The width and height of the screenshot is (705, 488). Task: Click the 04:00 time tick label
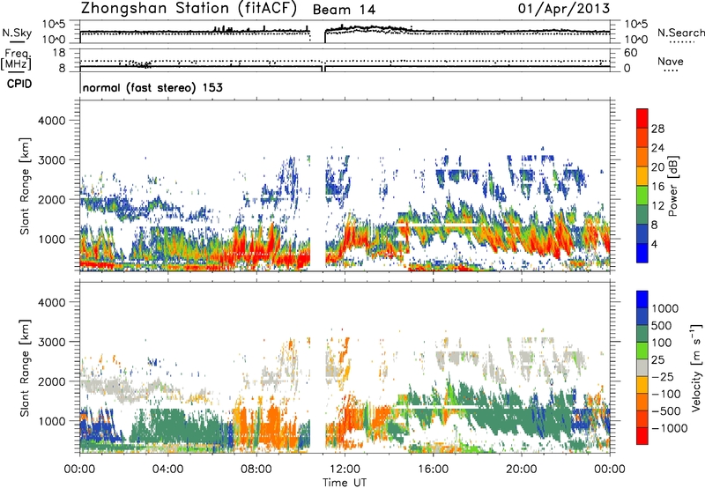[167, 470]
